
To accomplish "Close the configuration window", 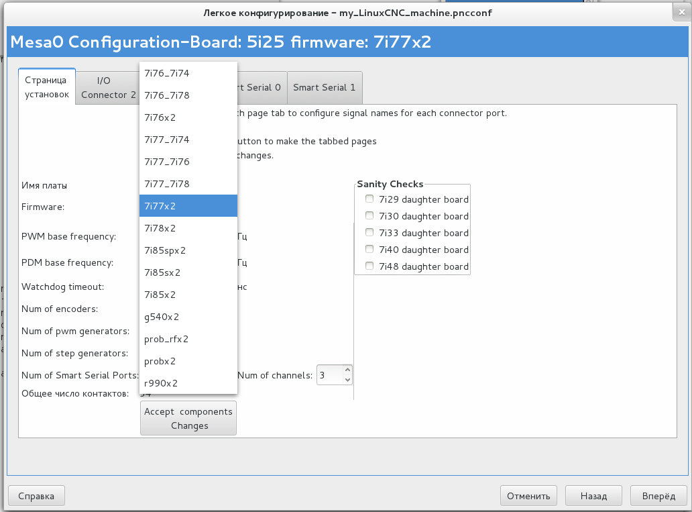I will [x=682, y=13].
